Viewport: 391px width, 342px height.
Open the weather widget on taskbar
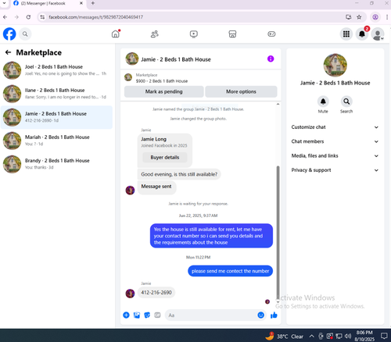pos(284,337)
